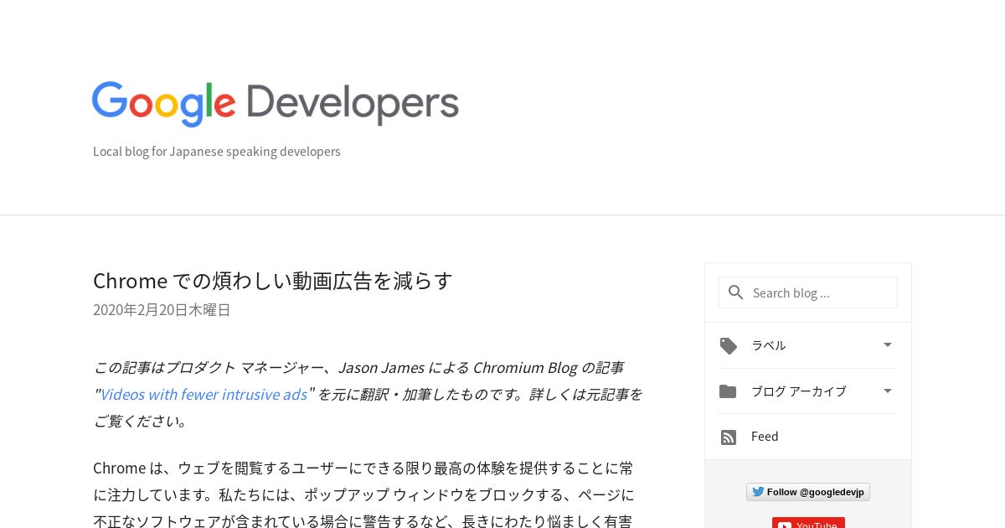Click Local blog for Japanese speaking developers text
The image size is (1005, 528).
click(x=217, y=152)
